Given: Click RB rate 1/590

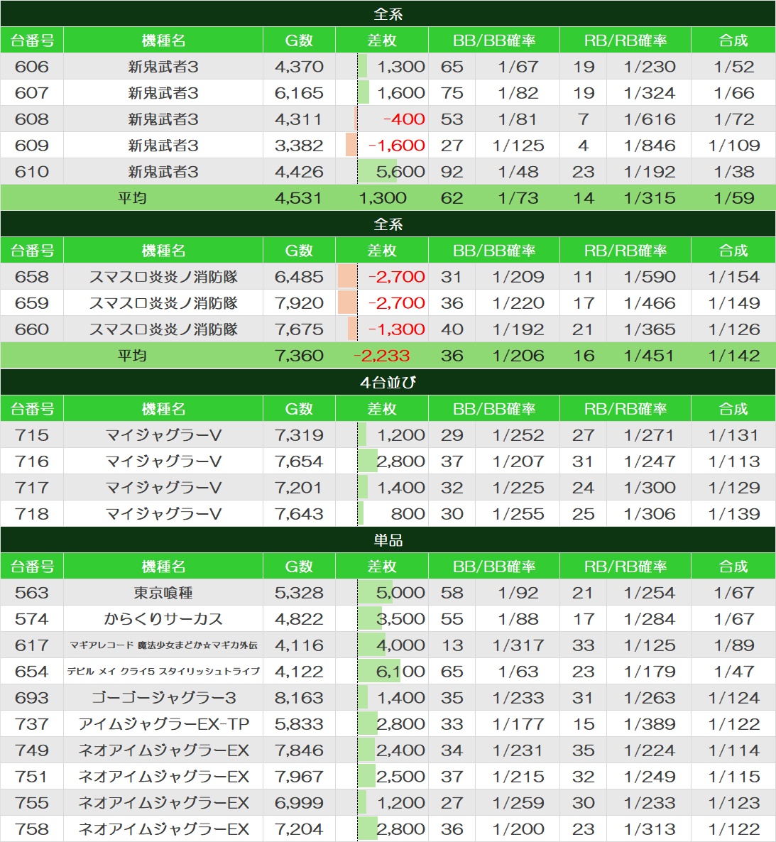Looking at the screenshot, I should pos(649,277).
